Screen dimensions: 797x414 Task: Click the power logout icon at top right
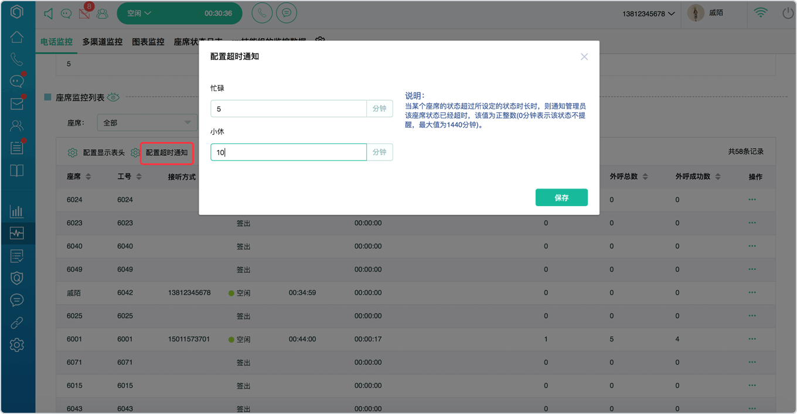[x=788, y=13]
